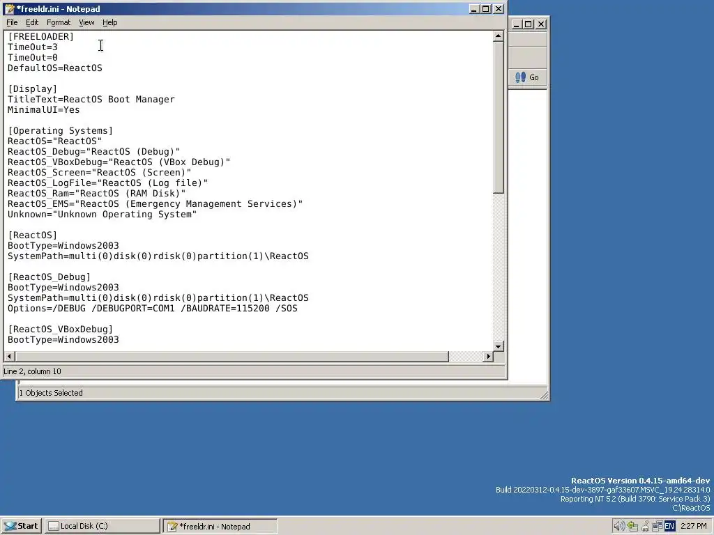Click the ReactOS_Debug="ReactOS (Debug)" line

94,151
